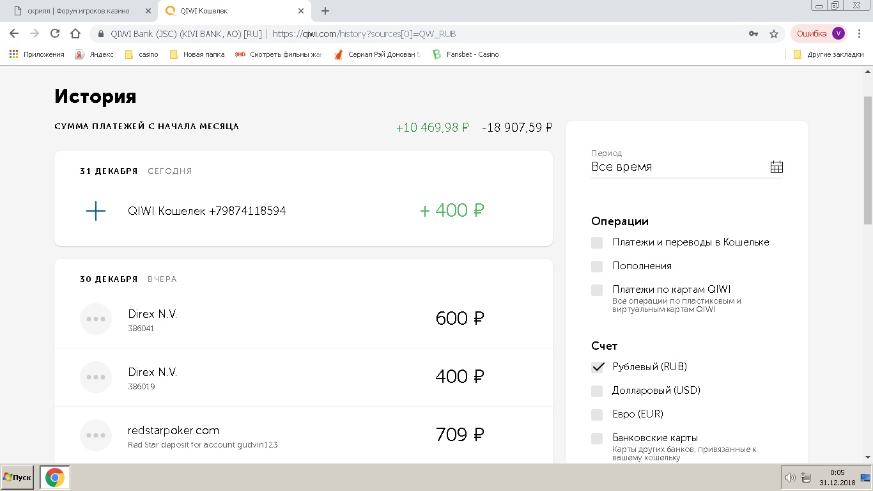The image size is (873, 491).
Task: Check the Пополнения filter
Action: (x=597, y=267)
